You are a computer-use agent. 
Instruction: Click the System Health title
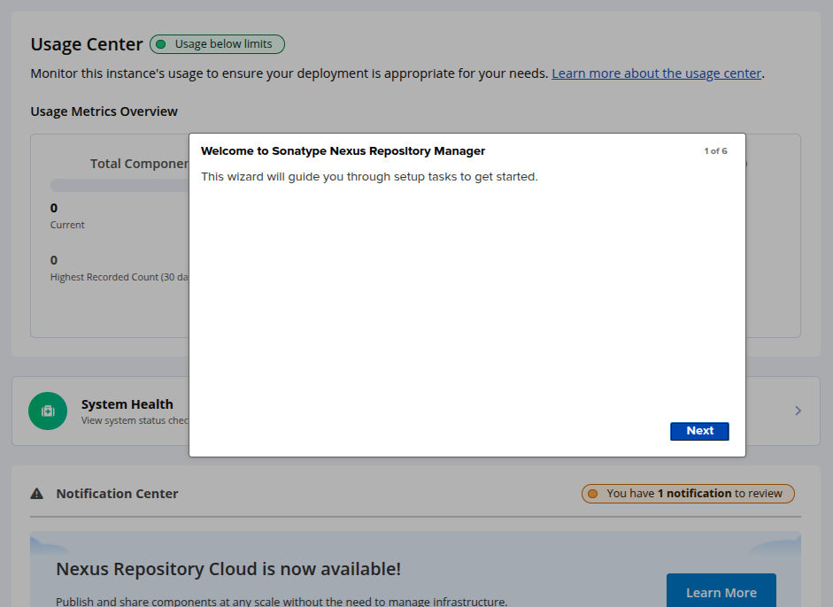127,404
